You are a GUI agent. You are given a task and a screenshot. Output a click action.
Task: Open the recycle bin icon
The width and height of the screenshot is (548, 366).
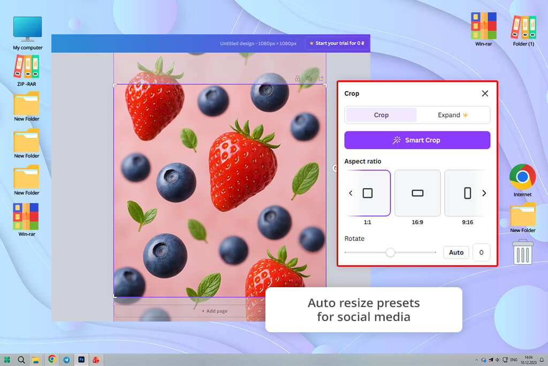523,252
